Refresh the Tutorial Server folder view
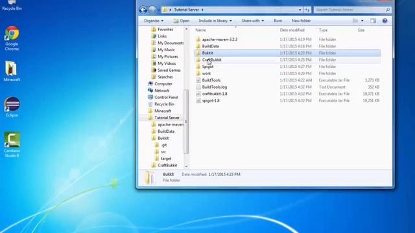Image resolution: width=415 pixels, height=233 pixels. point(307,10)
